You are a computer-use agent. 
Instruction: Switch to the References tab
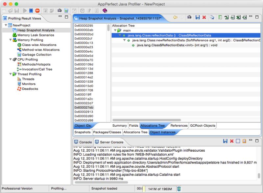(x=179, y=125)
